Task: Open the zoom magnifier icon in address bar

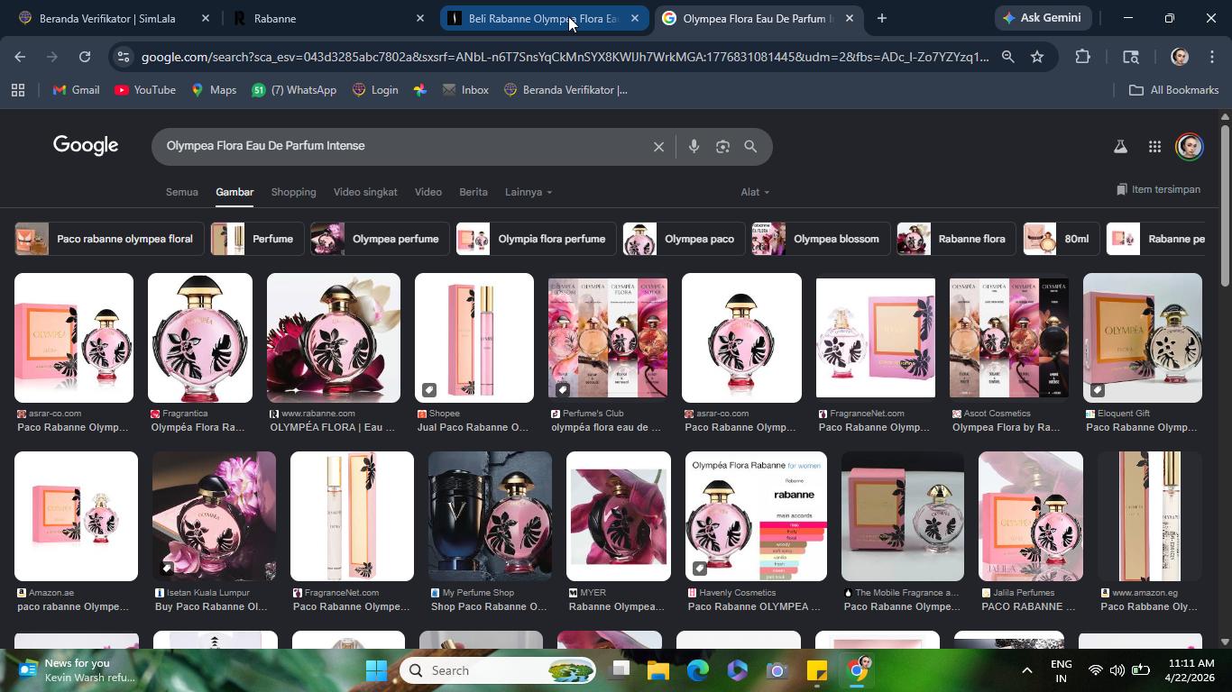Action: 1007,57
